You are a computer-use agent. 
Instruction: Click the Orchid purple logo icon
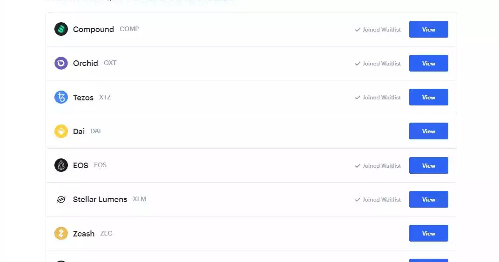[x=61, y=63]
